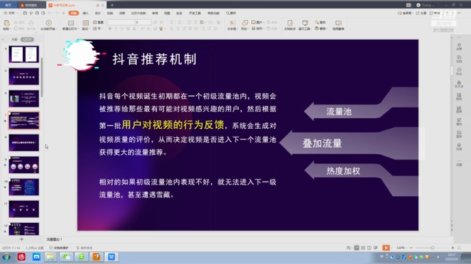Open the font size combo box

coord(143,22)
